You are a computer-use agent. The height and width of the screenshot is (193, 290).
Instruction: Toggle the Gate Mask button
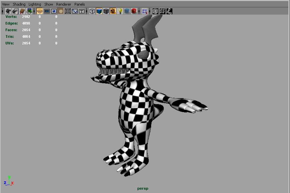coord(60,11)
